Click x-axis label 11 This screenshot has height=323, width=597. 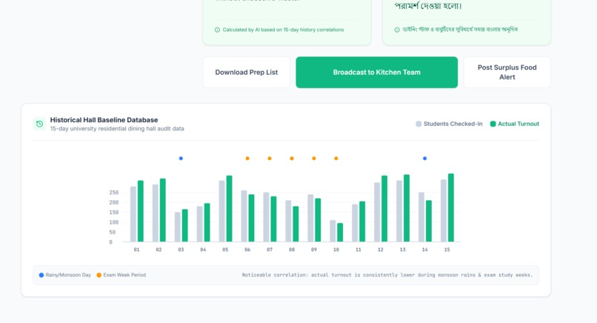coord(358,250)
